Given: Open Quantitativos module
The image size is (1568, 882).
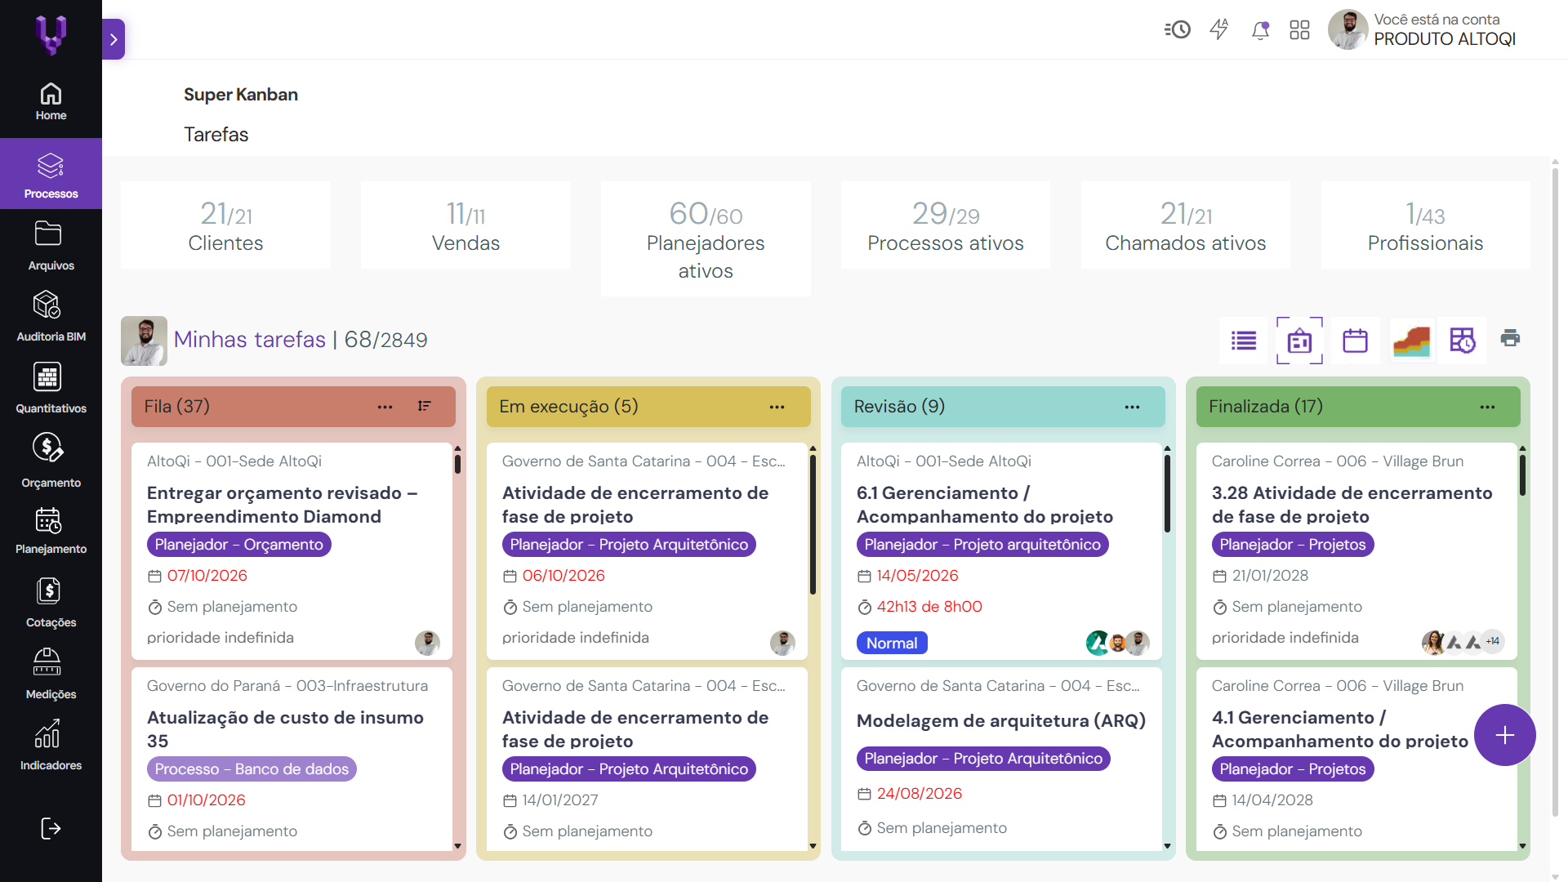Looking at the screenshot, I should (x=51, y=388).
